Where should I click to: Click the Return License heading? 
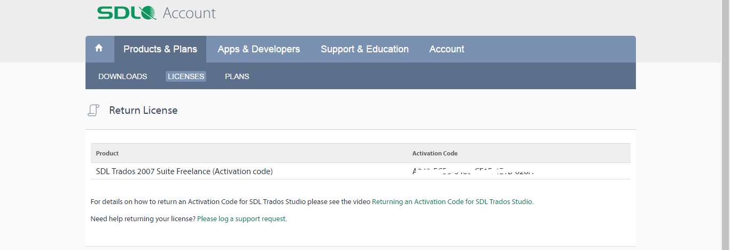143,111
